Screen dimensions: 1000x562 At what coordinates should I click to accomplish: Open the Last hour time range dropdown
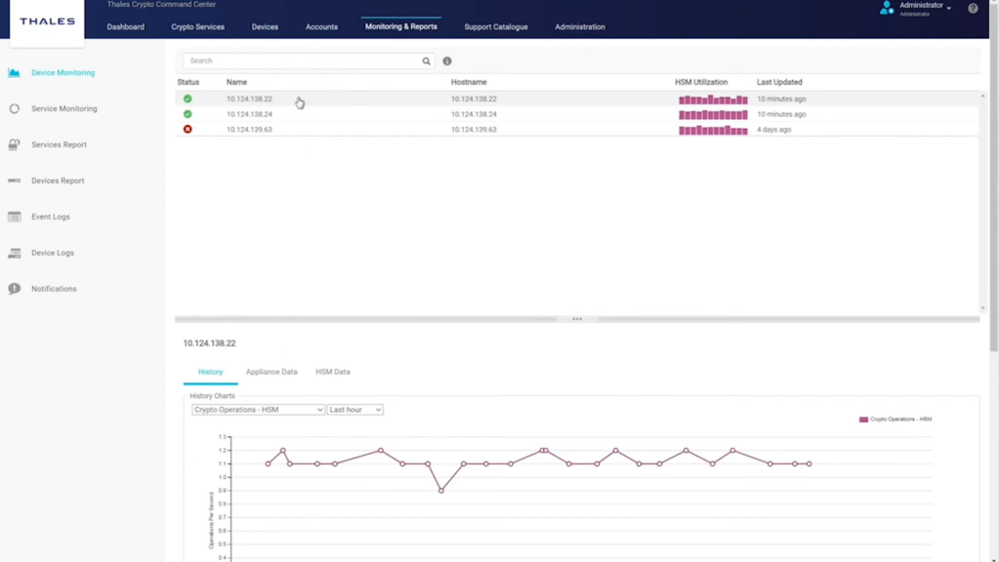(x=354, y=410)
